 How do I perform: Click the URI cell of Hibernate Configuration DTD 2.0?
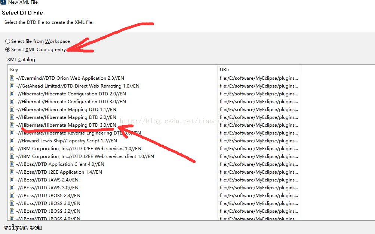[259, 94]
